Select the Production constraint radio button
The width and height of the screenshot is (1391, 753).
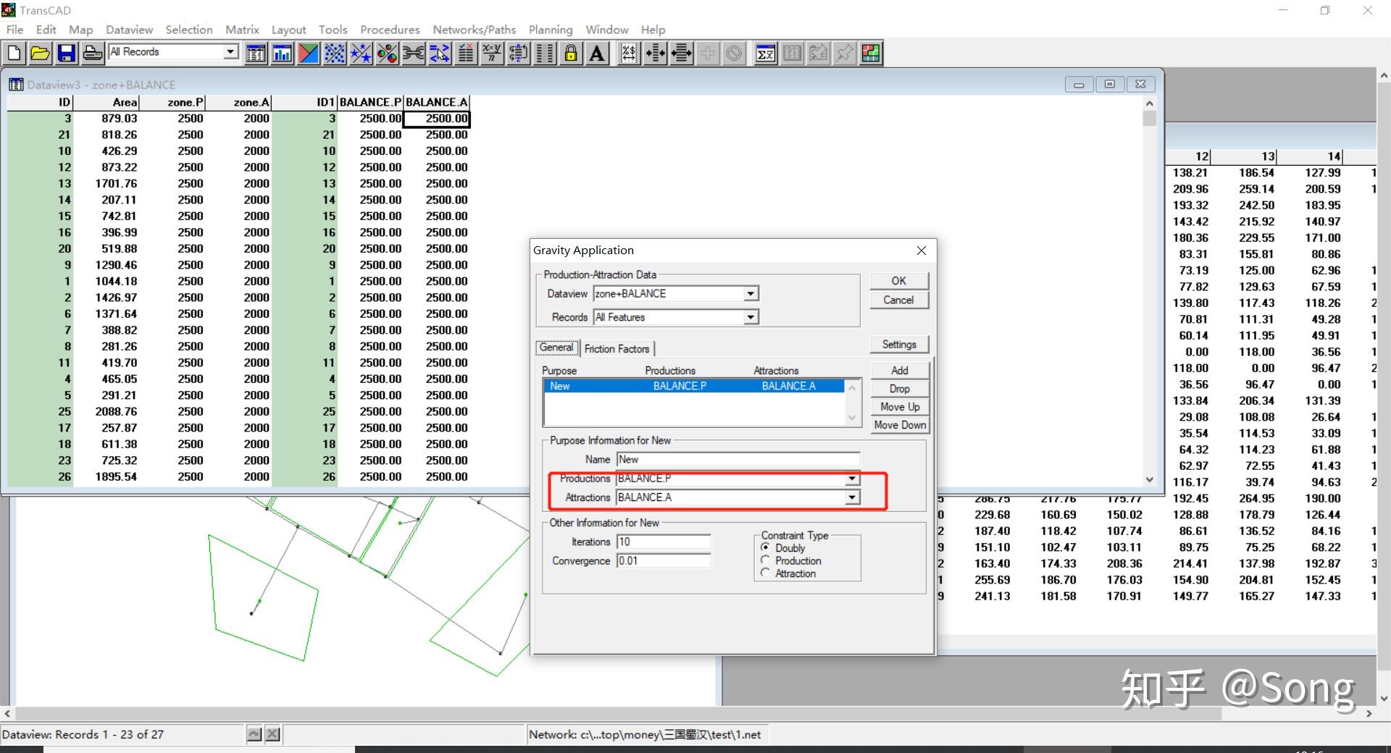click(x=766, y=560)
